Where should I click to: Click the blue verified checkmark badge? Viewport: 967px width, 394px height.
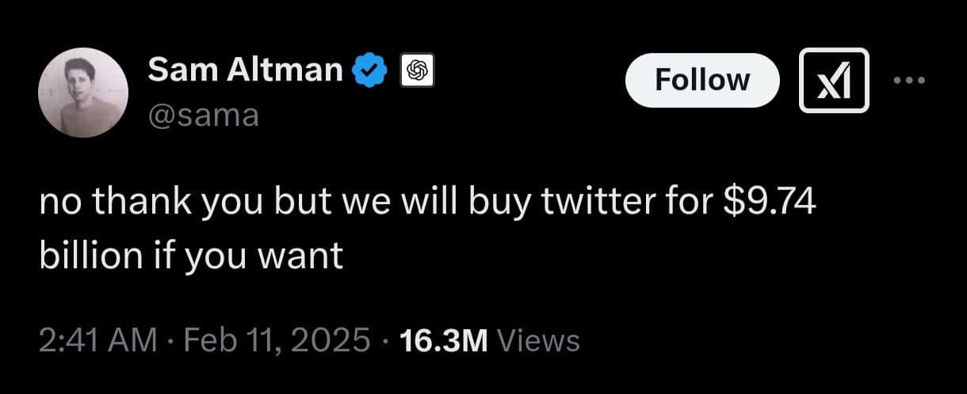pos(369,71)
